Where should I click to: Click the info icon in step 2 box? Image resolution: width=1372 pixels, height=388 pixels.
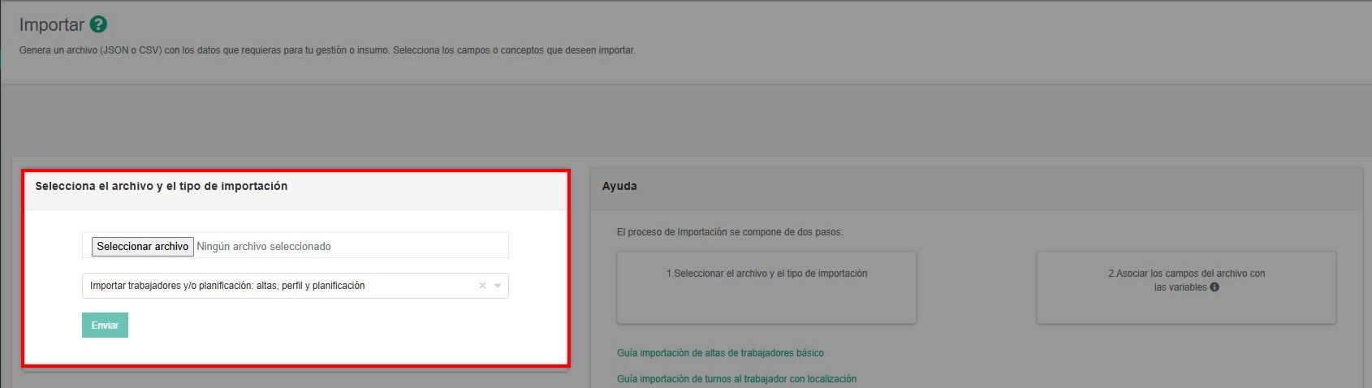(x=1215, y=287)
